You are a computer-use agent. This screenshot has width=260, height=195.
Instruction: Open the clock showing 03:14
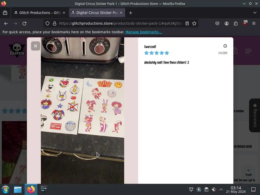point(236,189)
